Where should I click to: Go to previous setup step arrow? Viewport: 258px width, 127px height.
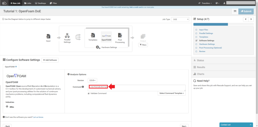pos(246,19)
